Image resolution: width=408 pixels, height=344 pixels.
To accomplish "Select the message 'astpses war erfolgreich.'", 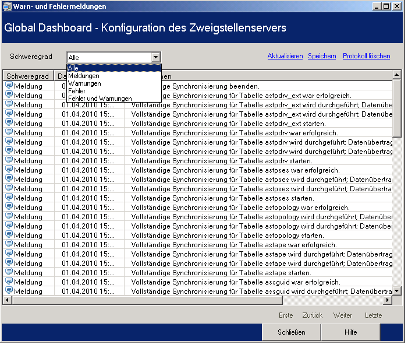I will click(236, 170).
